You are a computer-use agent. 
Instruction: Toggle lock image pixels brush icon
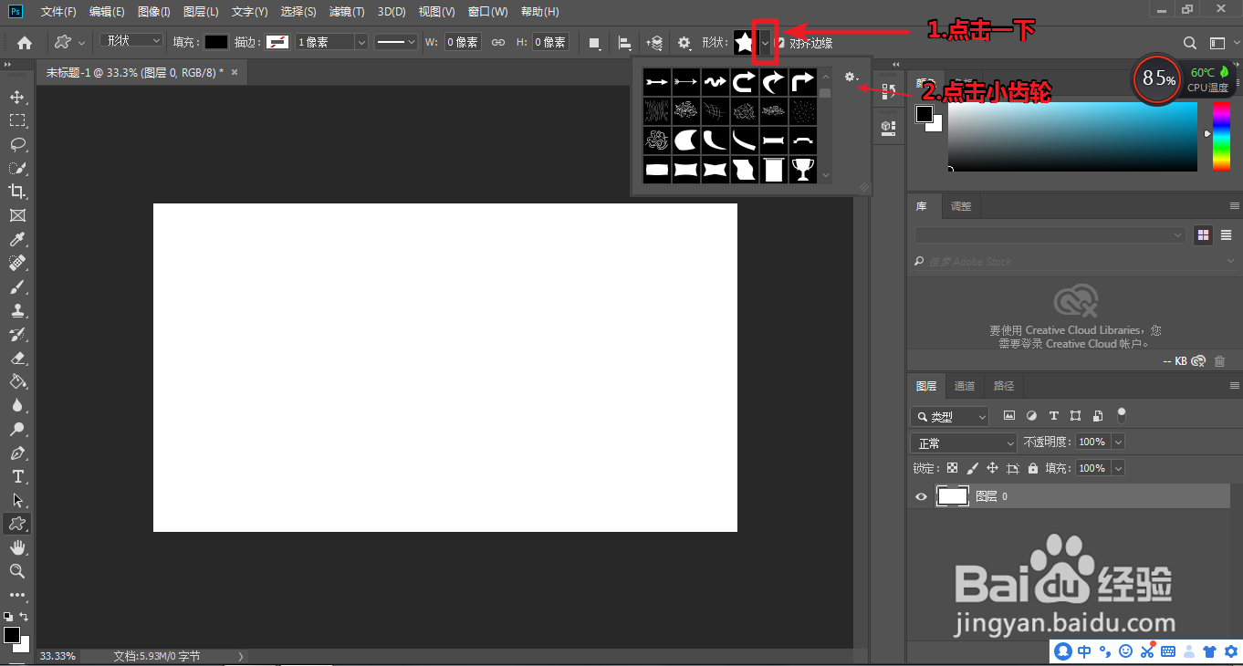972,468
